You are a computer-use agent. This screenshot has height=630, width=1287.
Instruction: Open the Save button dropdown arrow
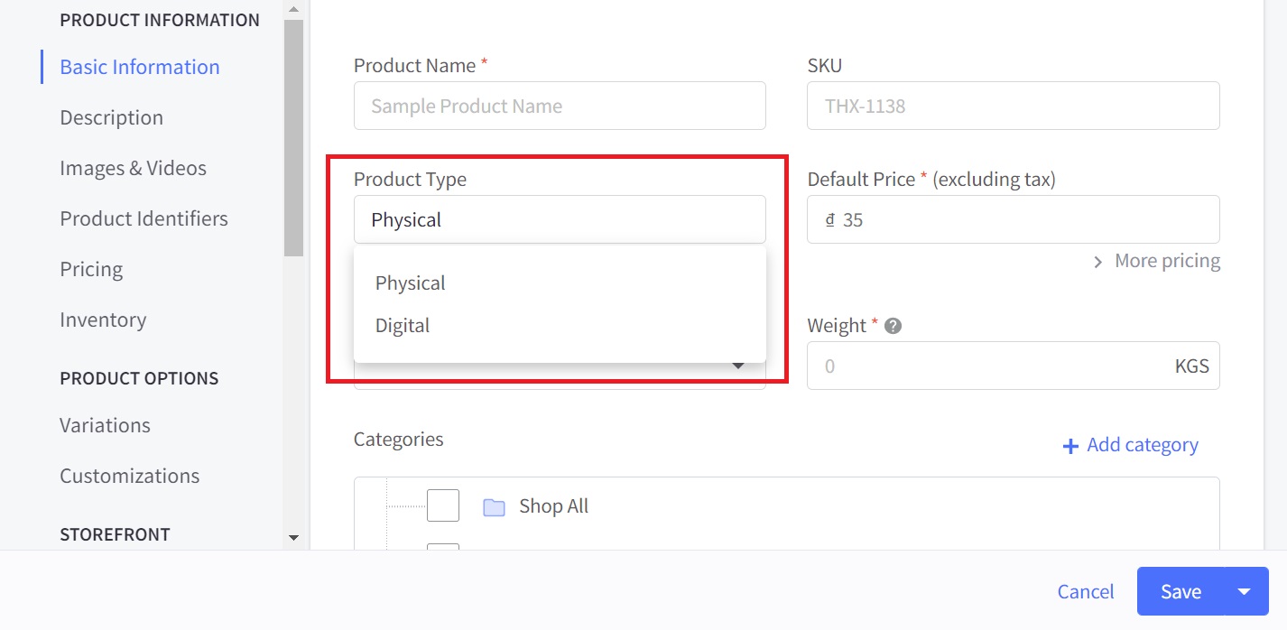point(1245,591)
